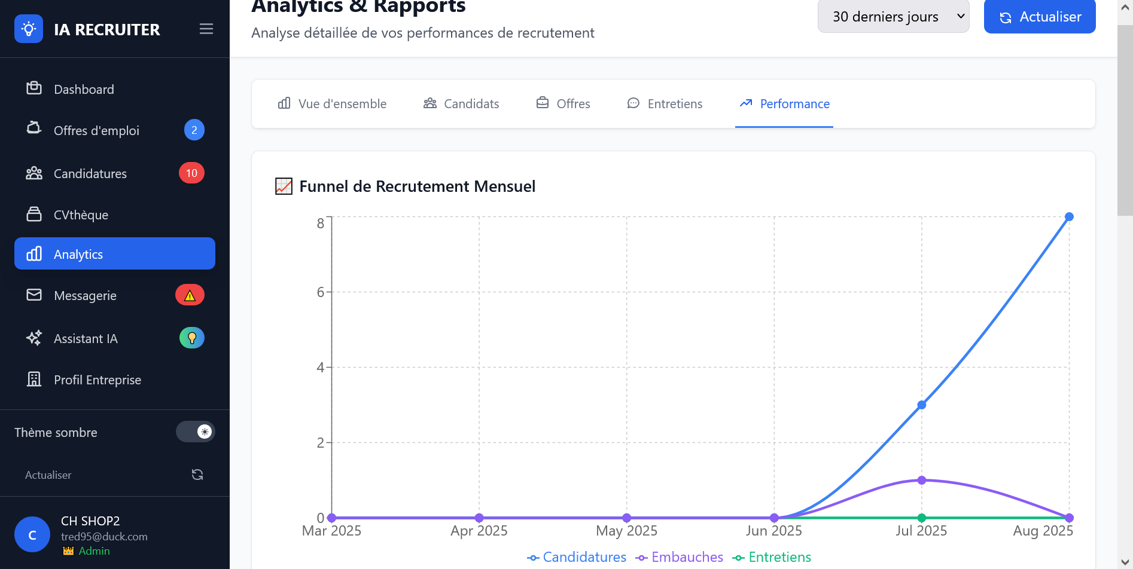Click Jul 2025 Entretiens green point
Image resolution: width=1133 pixels, height=569 pixels.
(x=922, y=518)
